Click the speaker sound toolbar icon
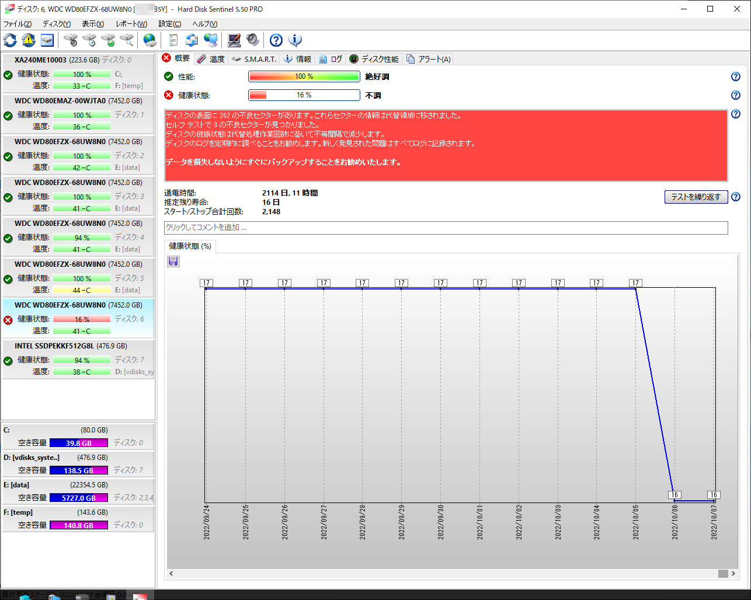The width and height of the screenshot is (751, 600). [x=253, y=40]
